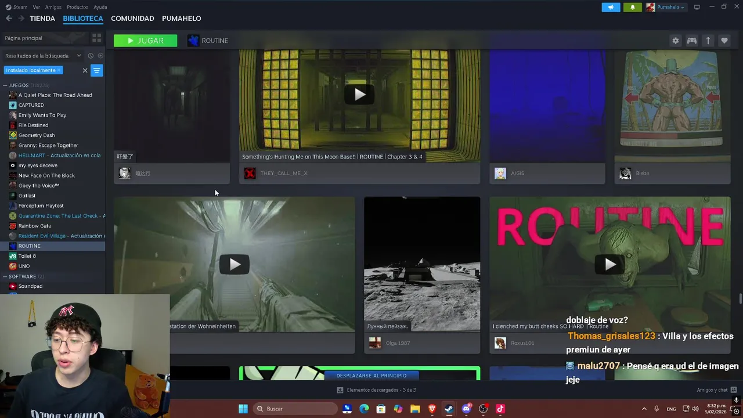Select 'A Quiet Place: The Road Ahead'
Image resolution: width=743 pixels, height=418 pixels.
pyautogui.click(x=55, y=95)
